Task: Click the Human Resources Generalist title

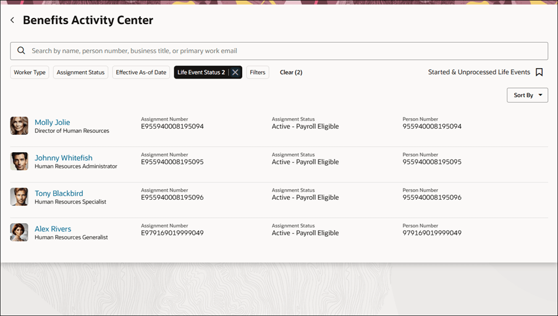Action: pyautogui.click(x=71, y=237)
